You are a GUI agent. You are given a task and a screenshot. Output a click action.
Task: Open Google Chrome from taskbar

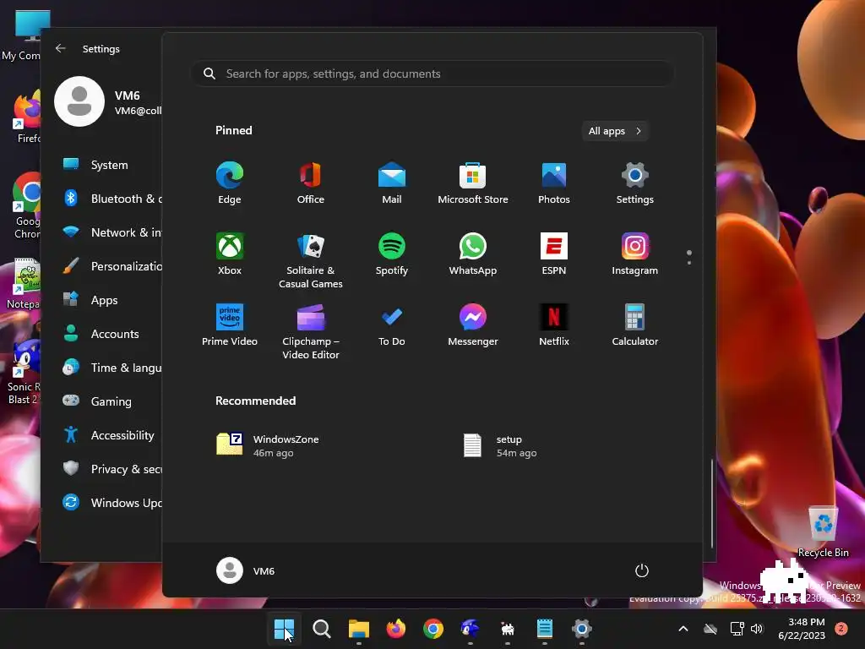click(433, 629)
